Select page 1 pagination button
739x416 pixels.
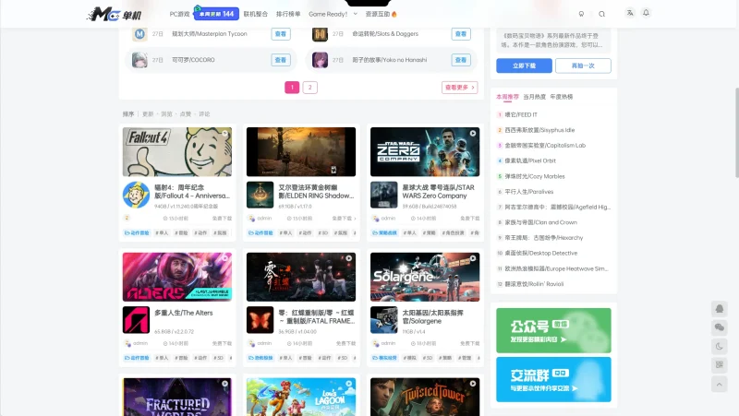pos(292,88)
